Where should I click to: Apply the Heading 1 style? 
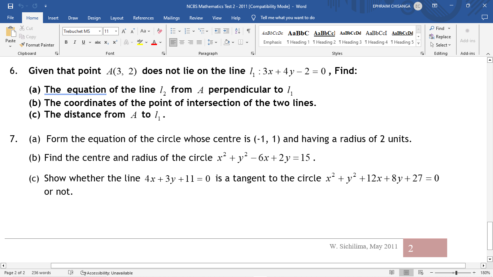pyautogui.click(x=298, y=37)
